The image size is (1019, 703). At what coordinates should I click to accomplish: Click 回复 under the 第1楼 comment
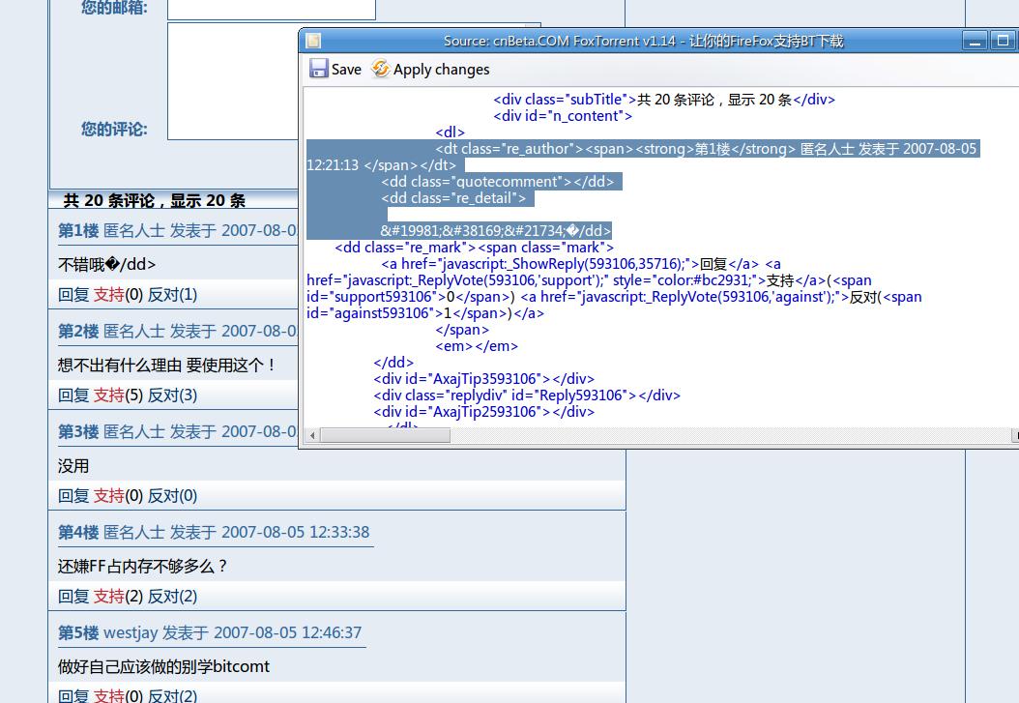point(73,295)
